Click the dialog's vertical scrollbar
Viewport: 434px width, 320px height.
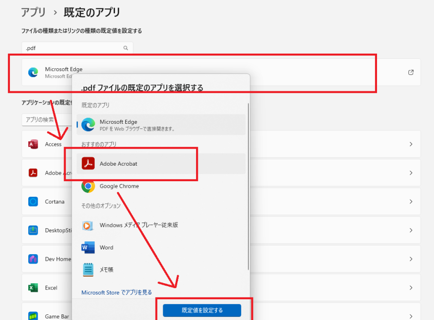[x=248, y=188]
